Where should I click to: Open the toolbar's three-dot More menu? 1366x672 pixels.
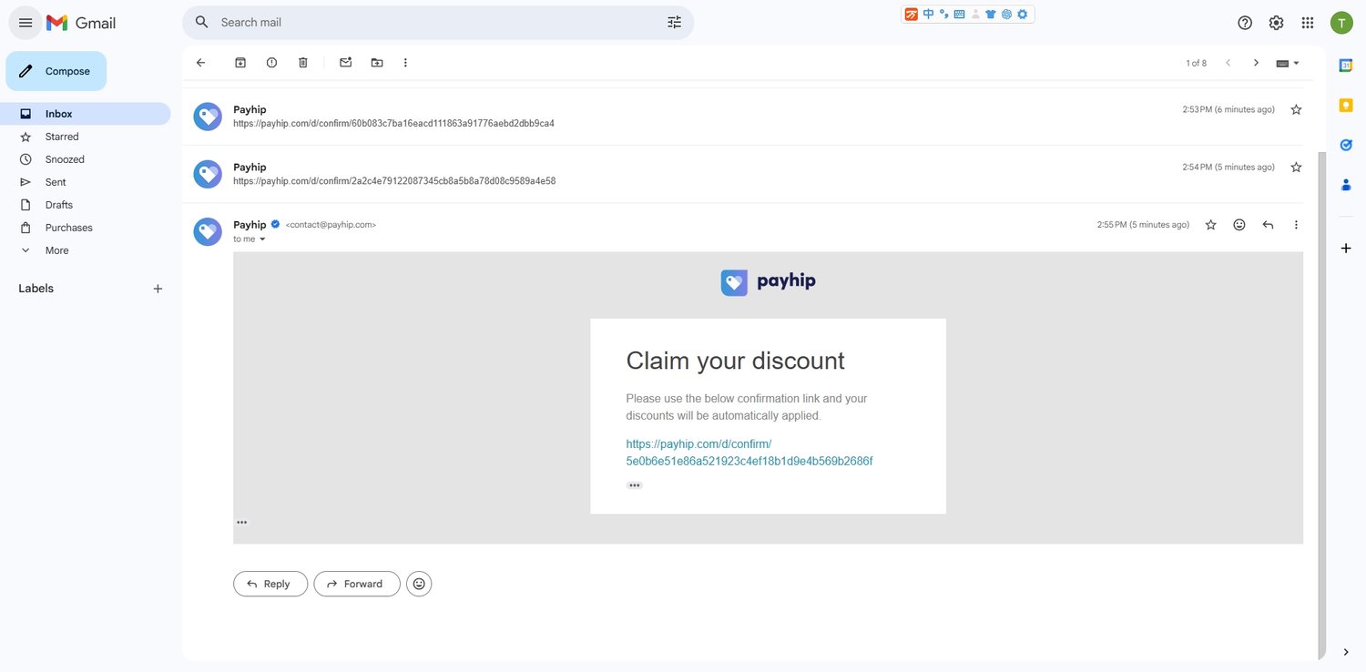tap(405, 63)
